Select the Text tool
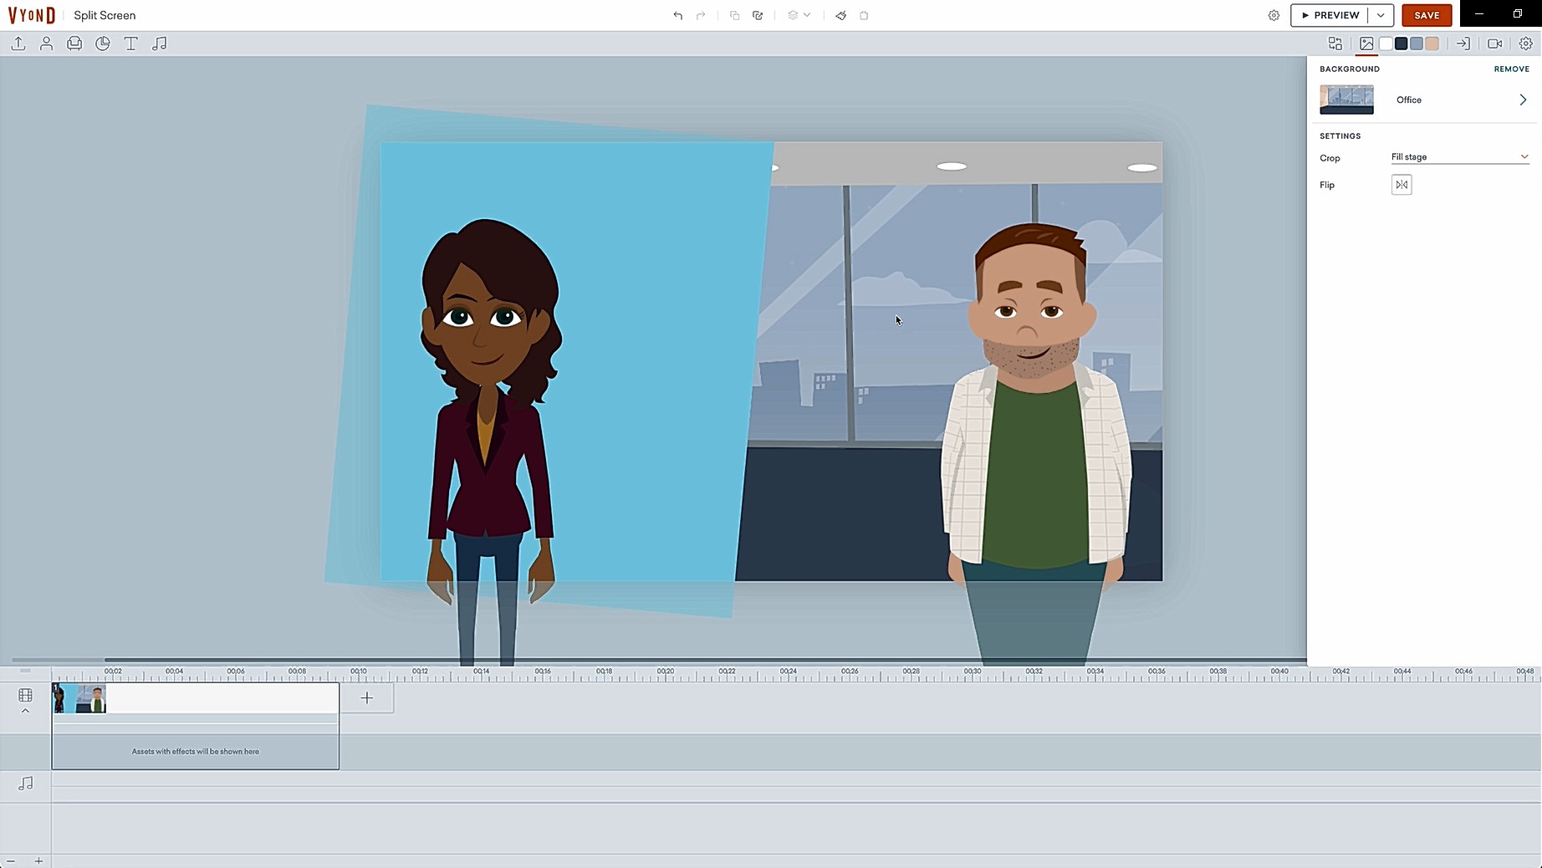The height and width of the screenshot is (868, 1542). tap(131, 43)
